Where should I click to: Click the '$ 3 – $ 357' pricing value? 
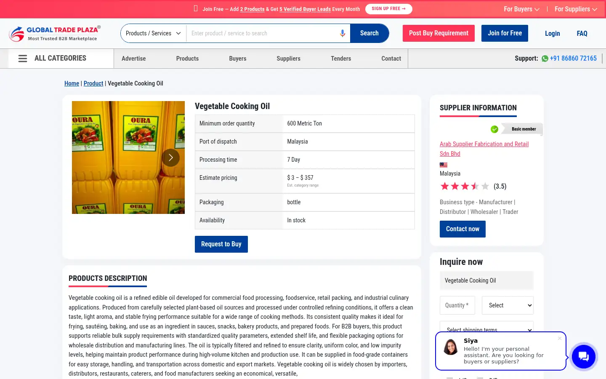pyautogui.click(x=300, y=178)
